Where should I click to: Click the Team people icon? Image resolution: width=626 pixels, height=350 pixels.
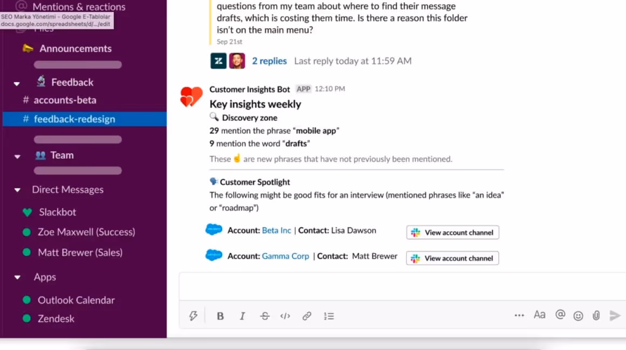point(40,155)
